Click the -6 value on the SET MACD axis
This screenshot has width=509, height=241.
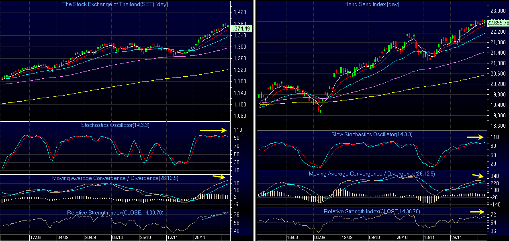click(236, 204)
